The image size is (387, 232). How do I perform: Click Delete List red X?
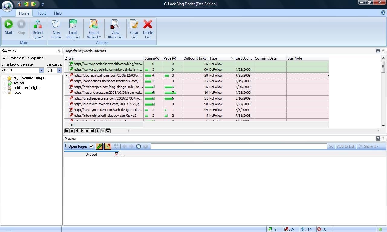pyautogui.click(x=148, y=29)
